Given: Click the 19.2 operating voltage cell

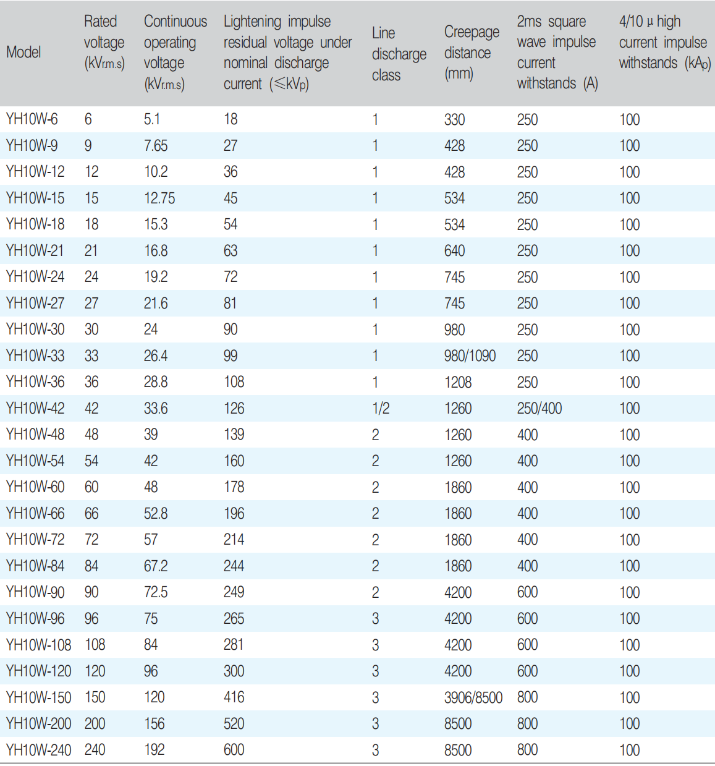Looking at the screenshot, I should click(156, 277).
